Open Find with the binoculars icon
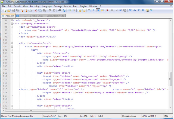Image resolution: width=174 pixels, height=119 pixels. pos(60,10)
